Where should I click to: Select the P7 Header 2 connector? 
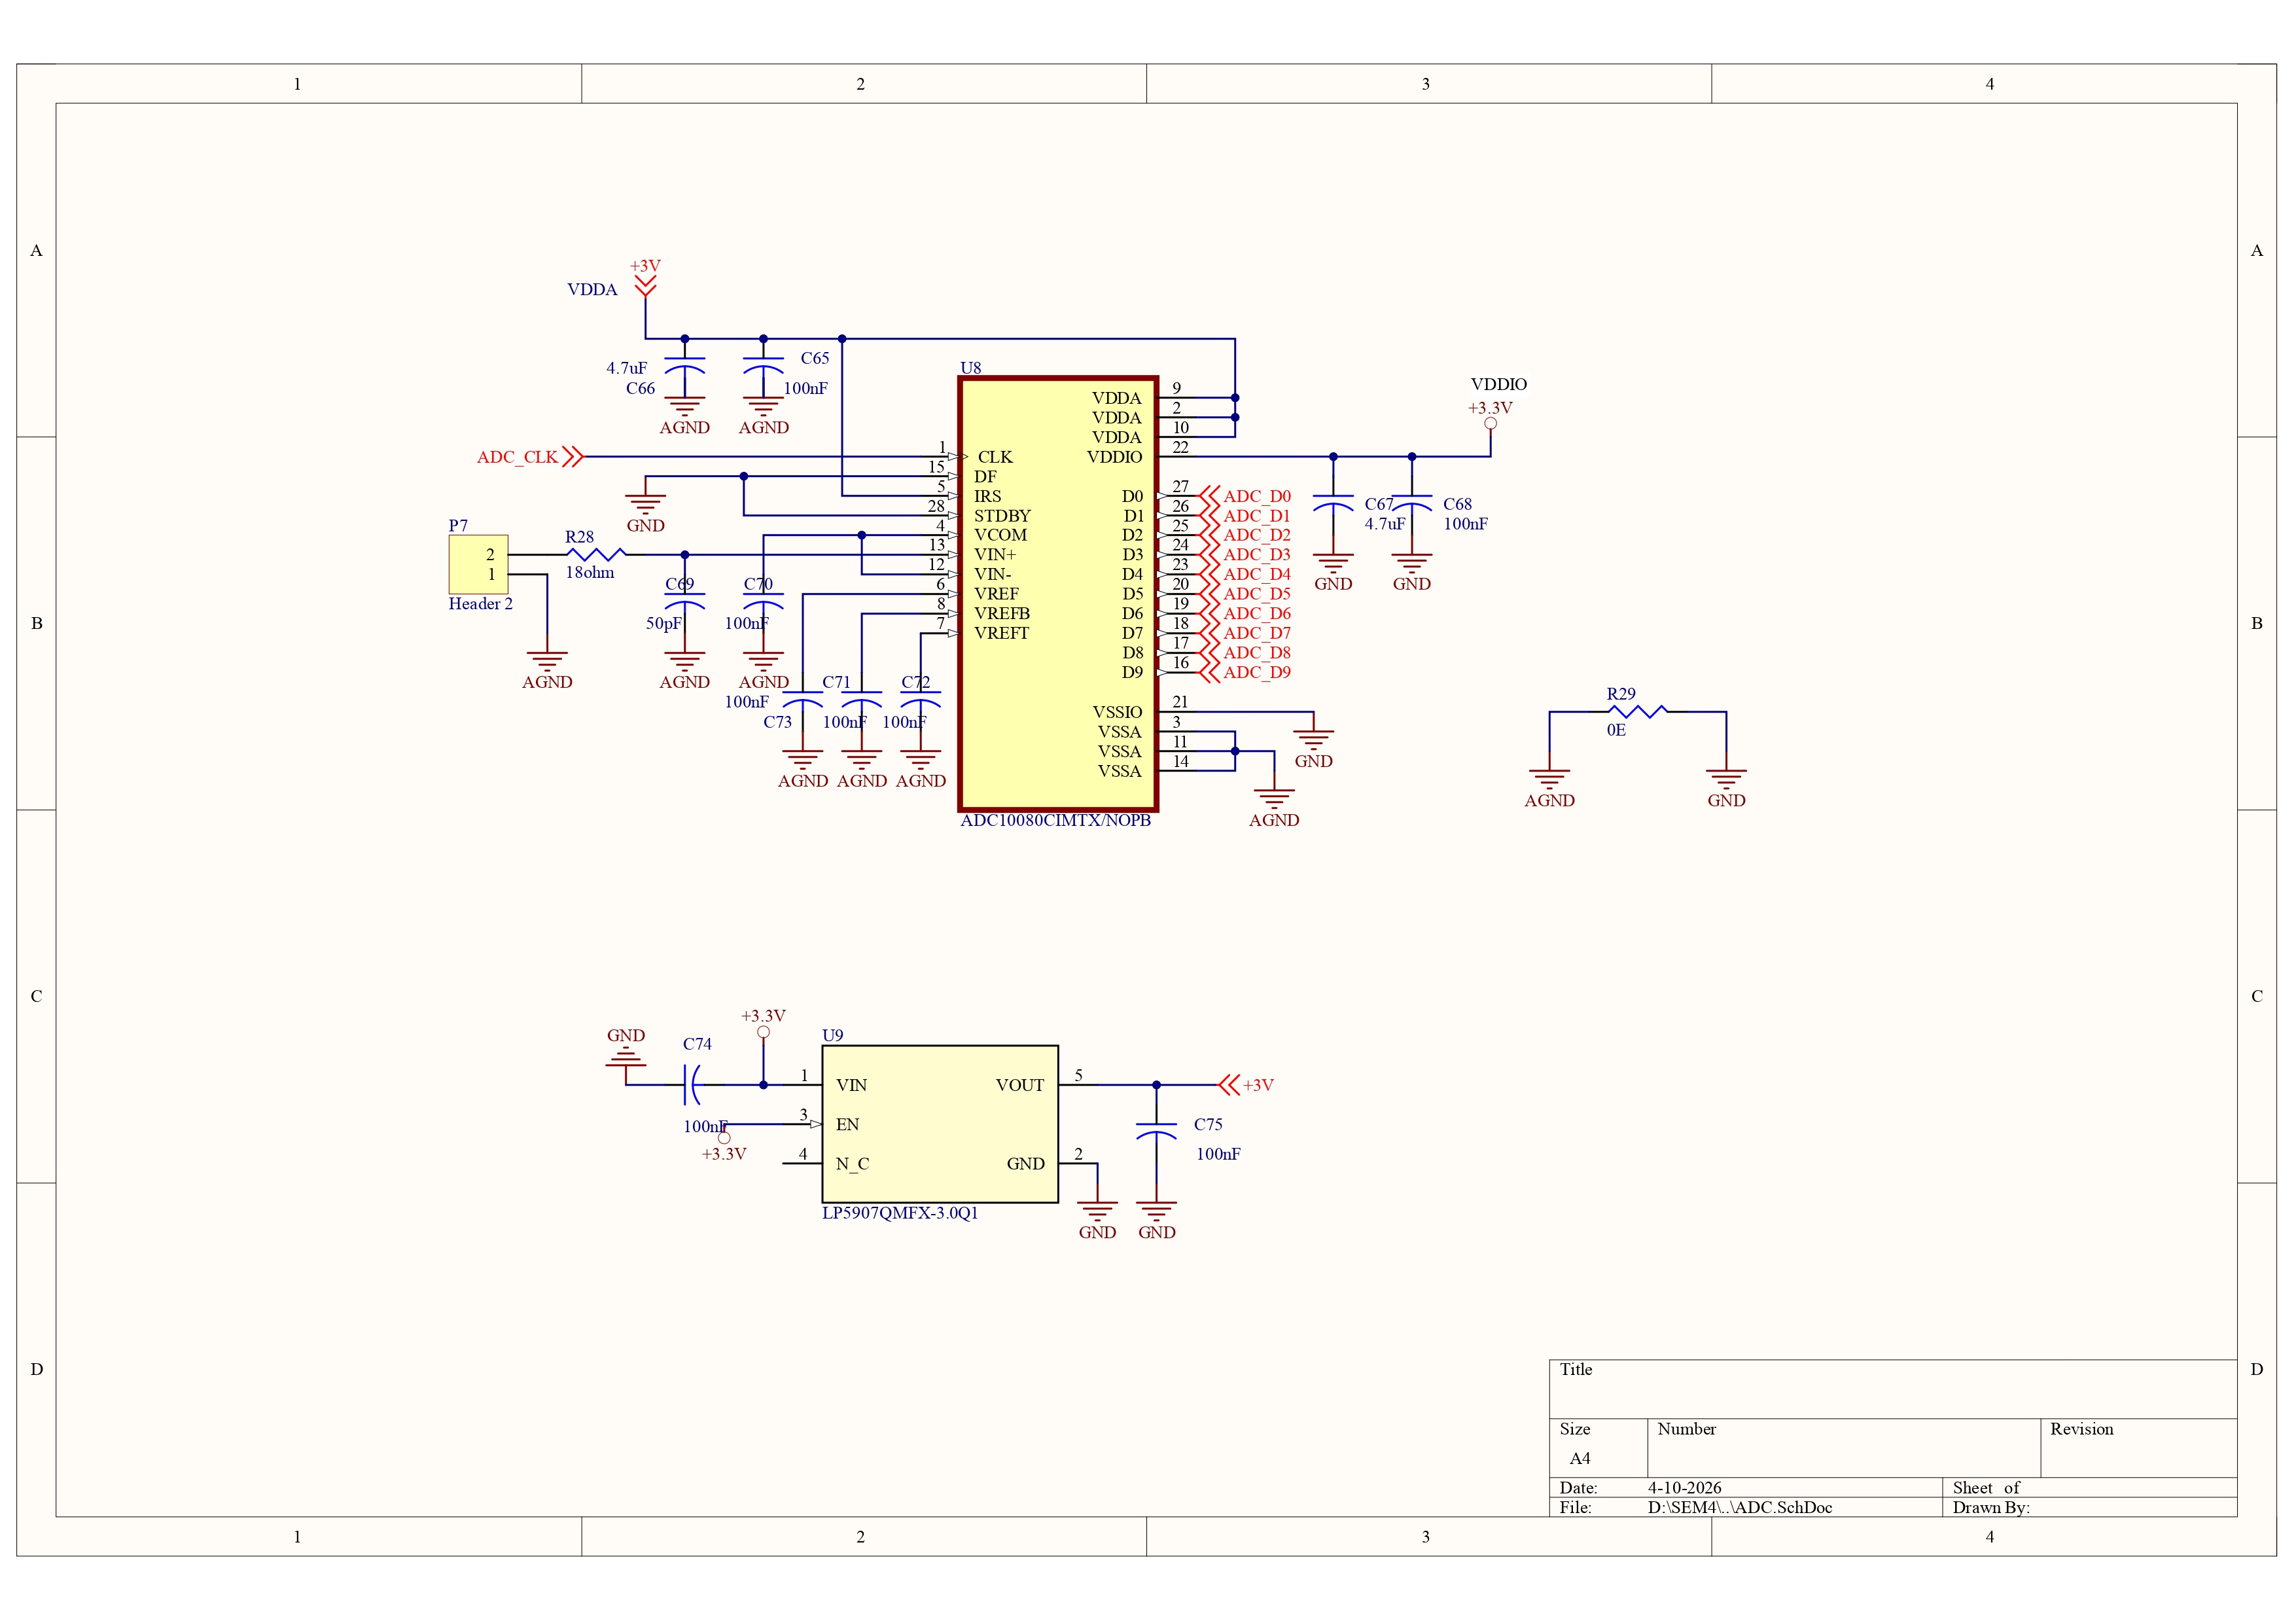478,565
